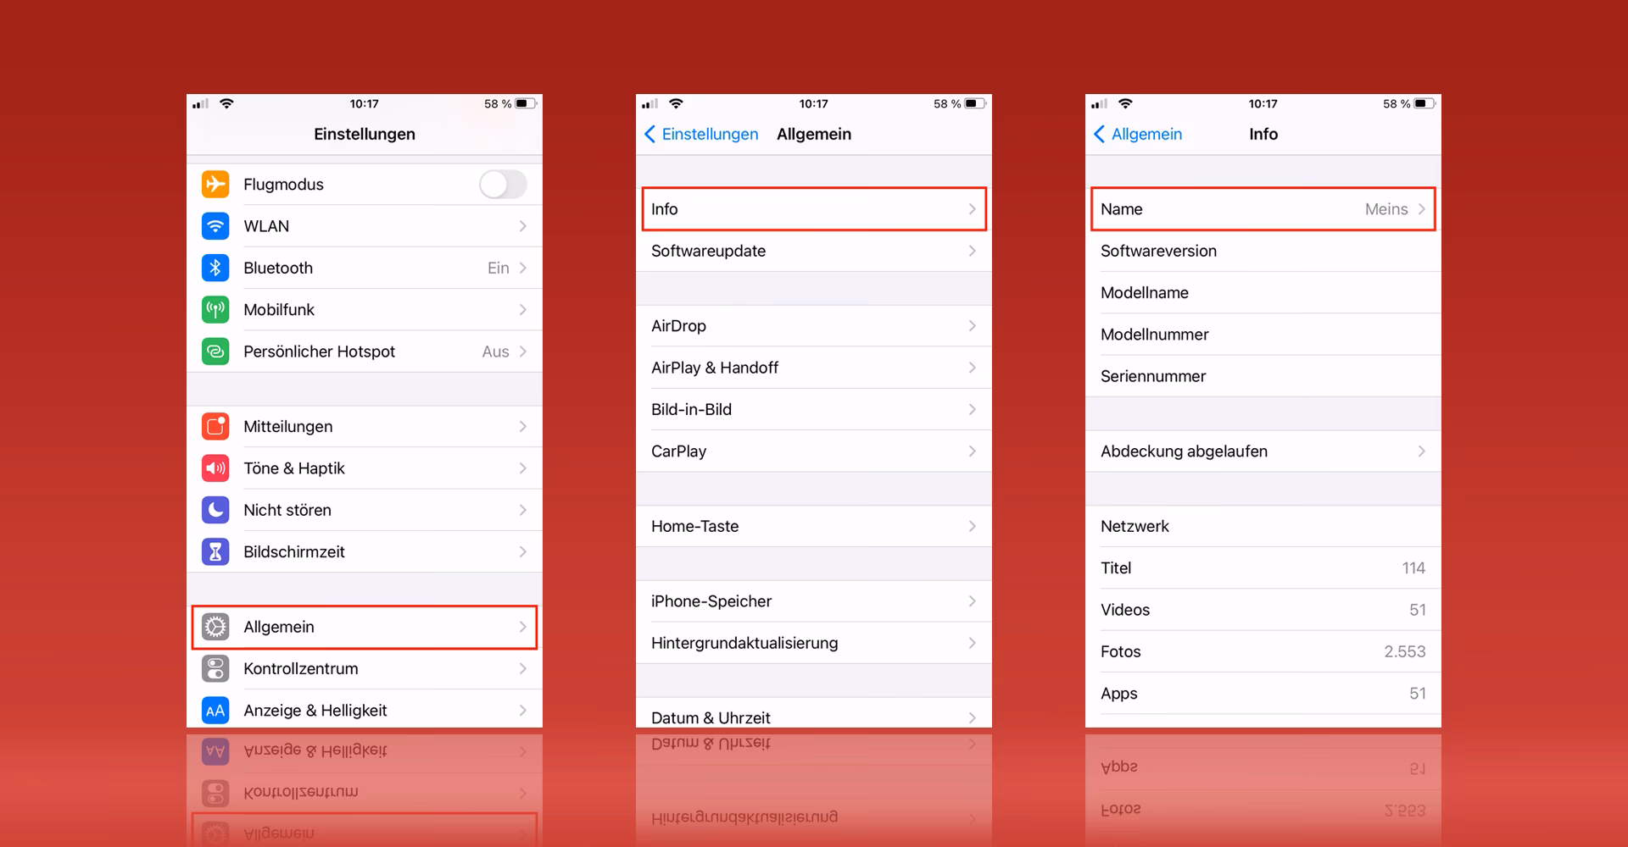Select the green Mobilfunk antenna icon
Screen dimensions: 1628x847
pyautogui.click(x=215, y=309)
